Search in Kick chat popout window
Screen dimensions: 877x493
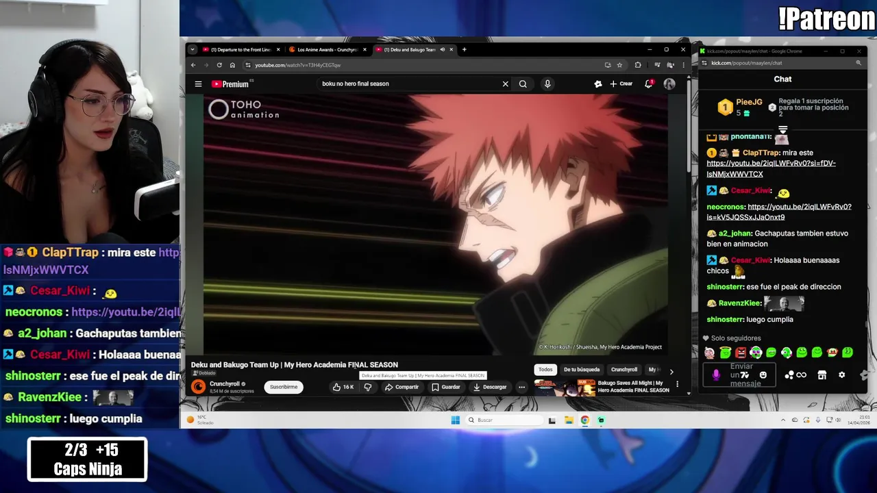(859, 63)
